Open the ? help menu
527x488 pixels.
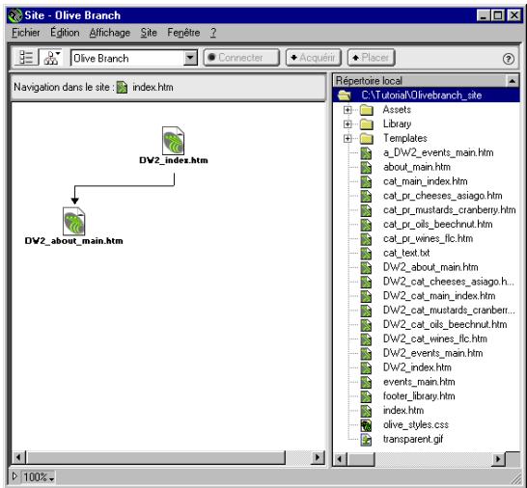(213, 33)
